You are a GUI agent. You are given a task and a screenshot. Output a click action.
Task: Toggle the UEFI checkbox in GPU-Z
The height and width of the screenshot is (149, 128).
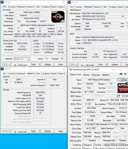tap(123, 96)
